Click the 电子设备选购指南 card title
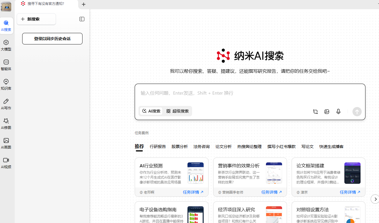The height and width of the screenshot is (223, 379). coord(158,210)
